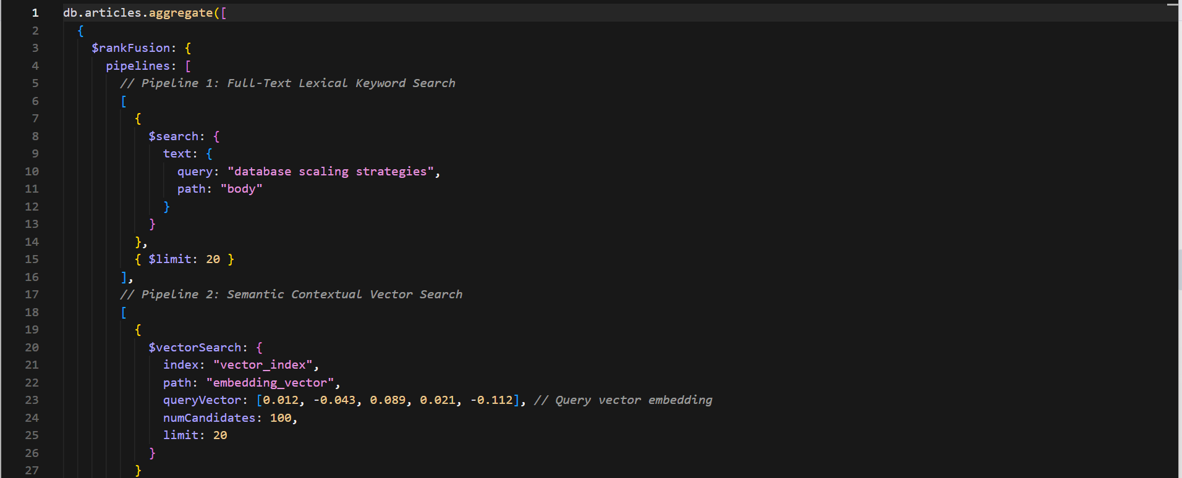Viewport: 1182px width, 478px height.
Task: Click the "Query vector embedding" inline comment
Action: 623,400
